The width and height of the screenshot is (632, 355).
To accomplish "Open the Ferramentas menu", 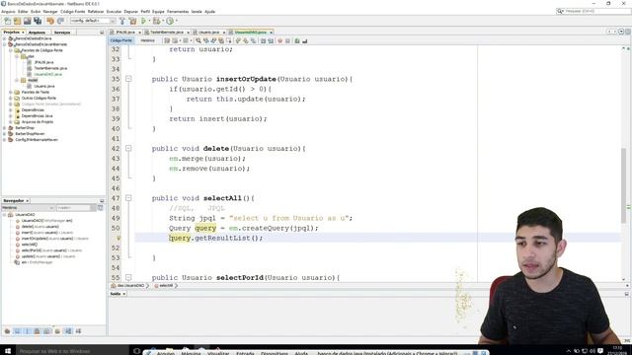I will point(178,12).
